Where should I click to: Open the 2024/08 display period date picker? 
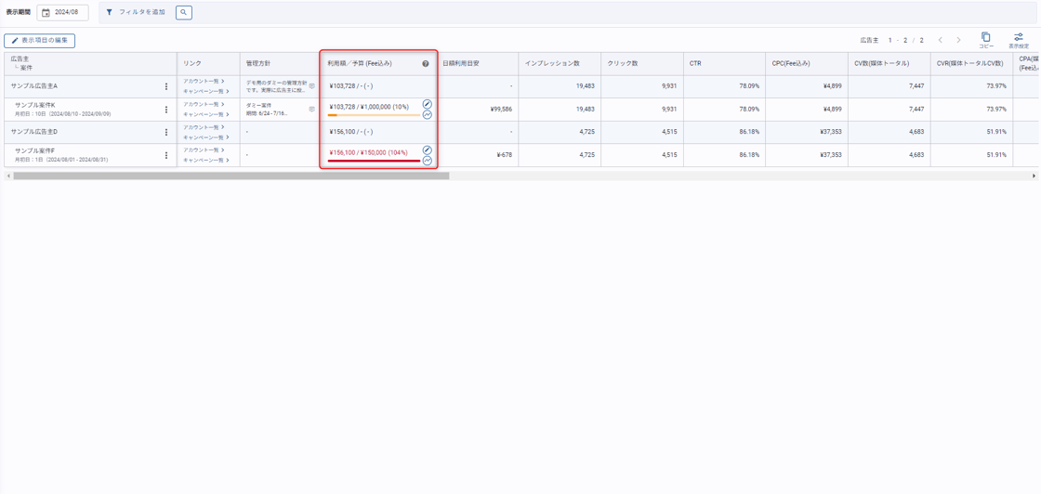tap(63, 13)
